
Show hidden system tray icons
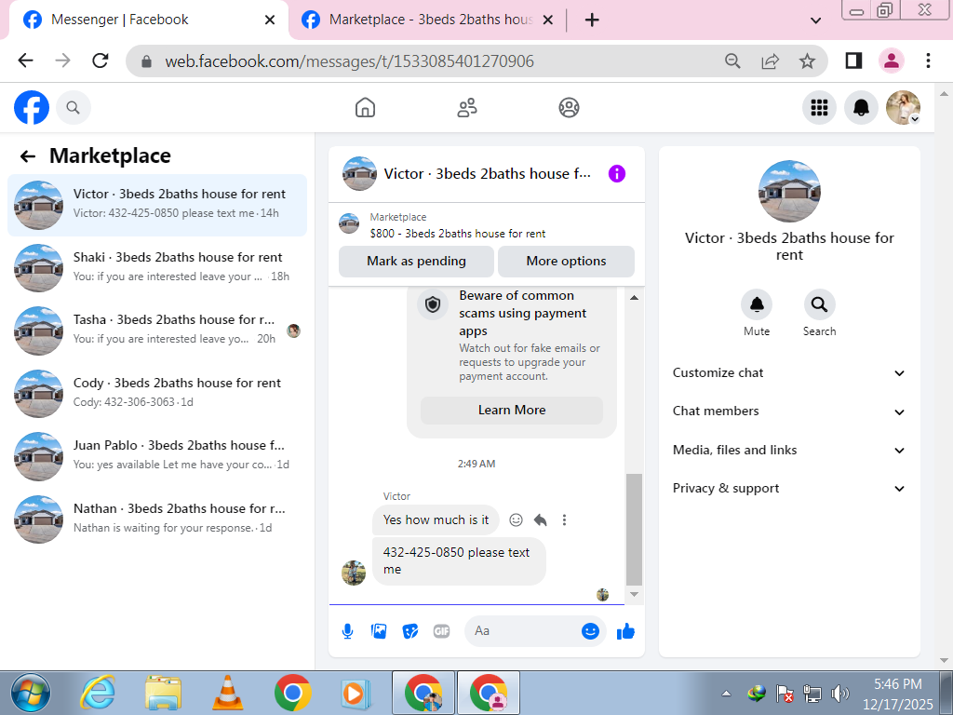coord(726,693)
